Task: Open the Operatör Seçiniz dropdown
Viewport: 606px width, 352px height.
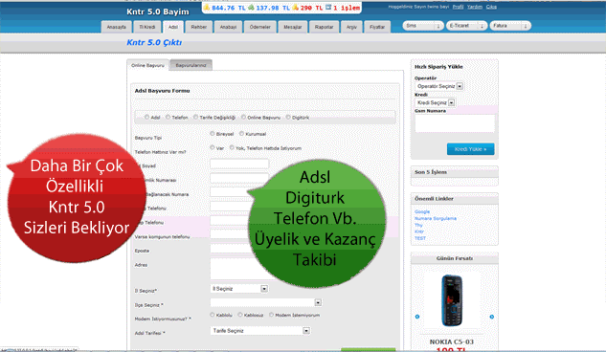Action: (x=439, y=86)
